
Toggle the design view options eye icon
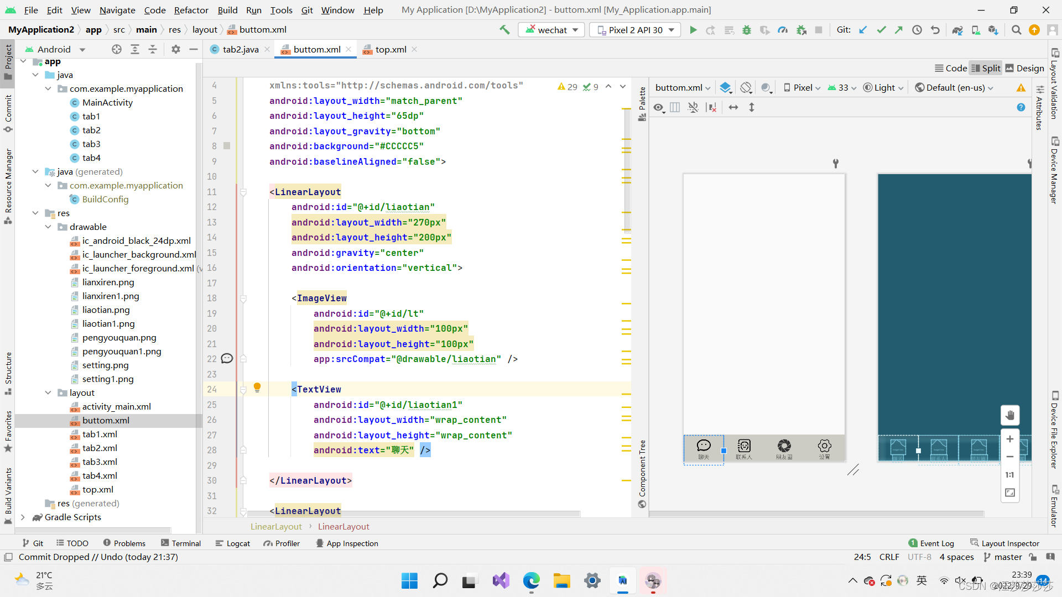point(658,107)
